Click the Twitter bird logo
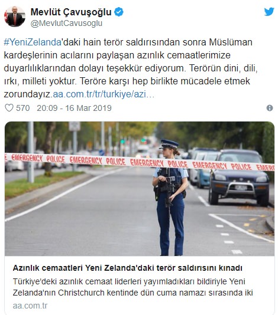278x315 pixels. 269,12
